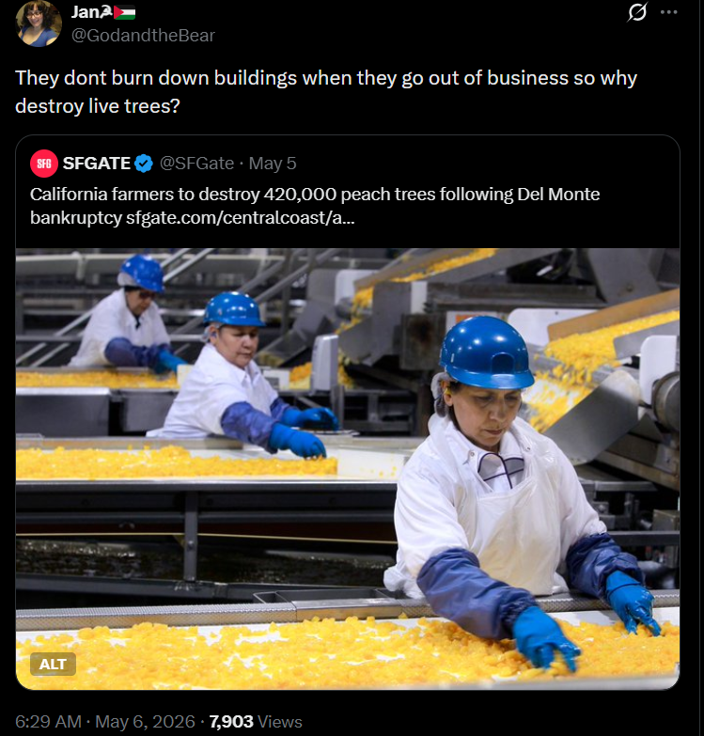Screen dimensions: 704x736
Task: Open the peach factory workers photo
Action: [x=348, y=468]
